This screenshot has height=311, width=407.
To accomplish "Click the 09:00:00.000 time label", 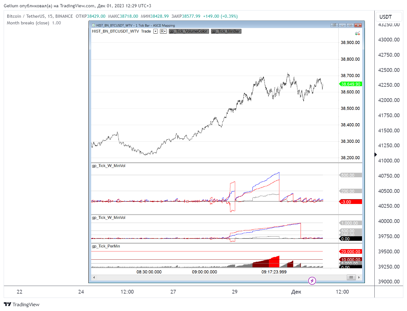I will [205, 272].
